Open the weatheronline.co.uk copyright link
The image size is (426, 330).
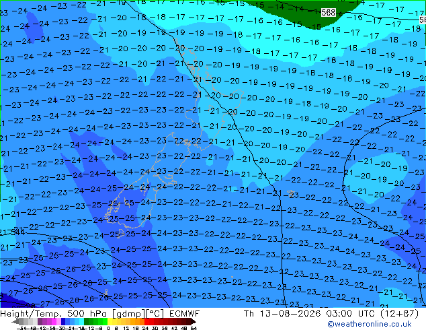click(369, 324)
